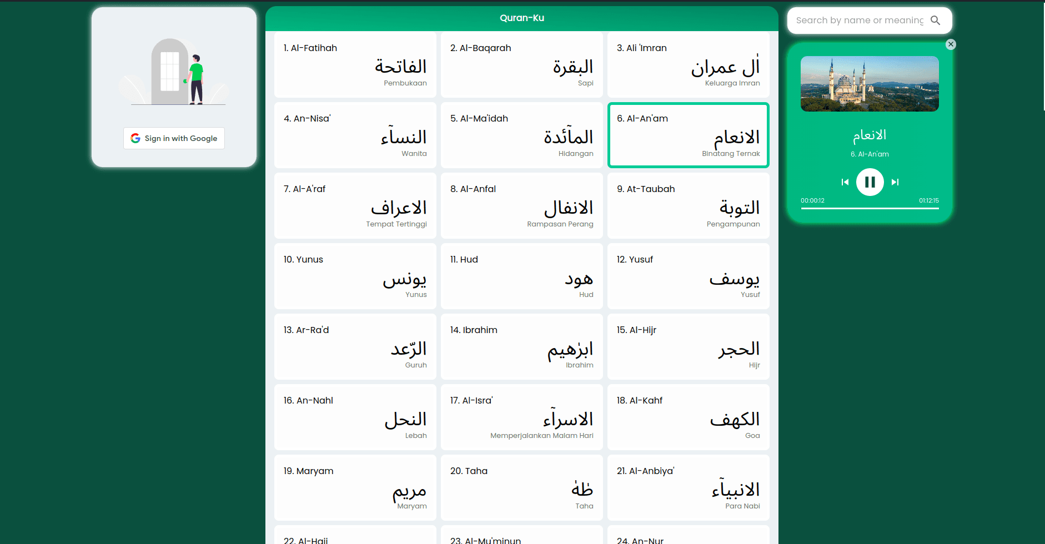Click the door illustration in sign-in card
1045x544 pixels.
click(174, 72)
